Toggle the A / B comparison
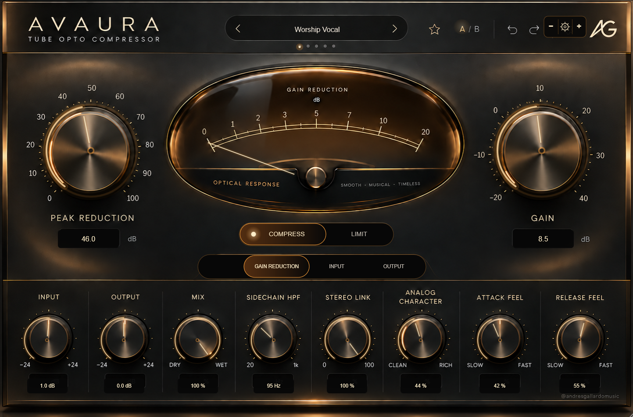Screen dimensions: 633x417 pyautogui.click(x=469, y=29)
